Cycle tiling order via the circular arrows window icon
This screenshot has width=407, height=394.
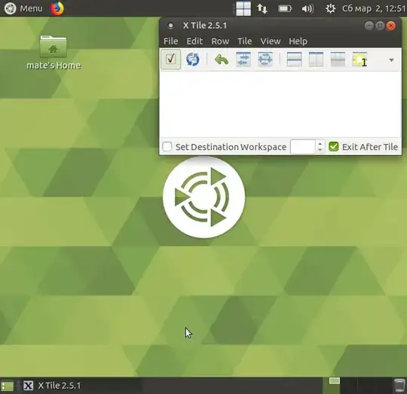(265, 60)
